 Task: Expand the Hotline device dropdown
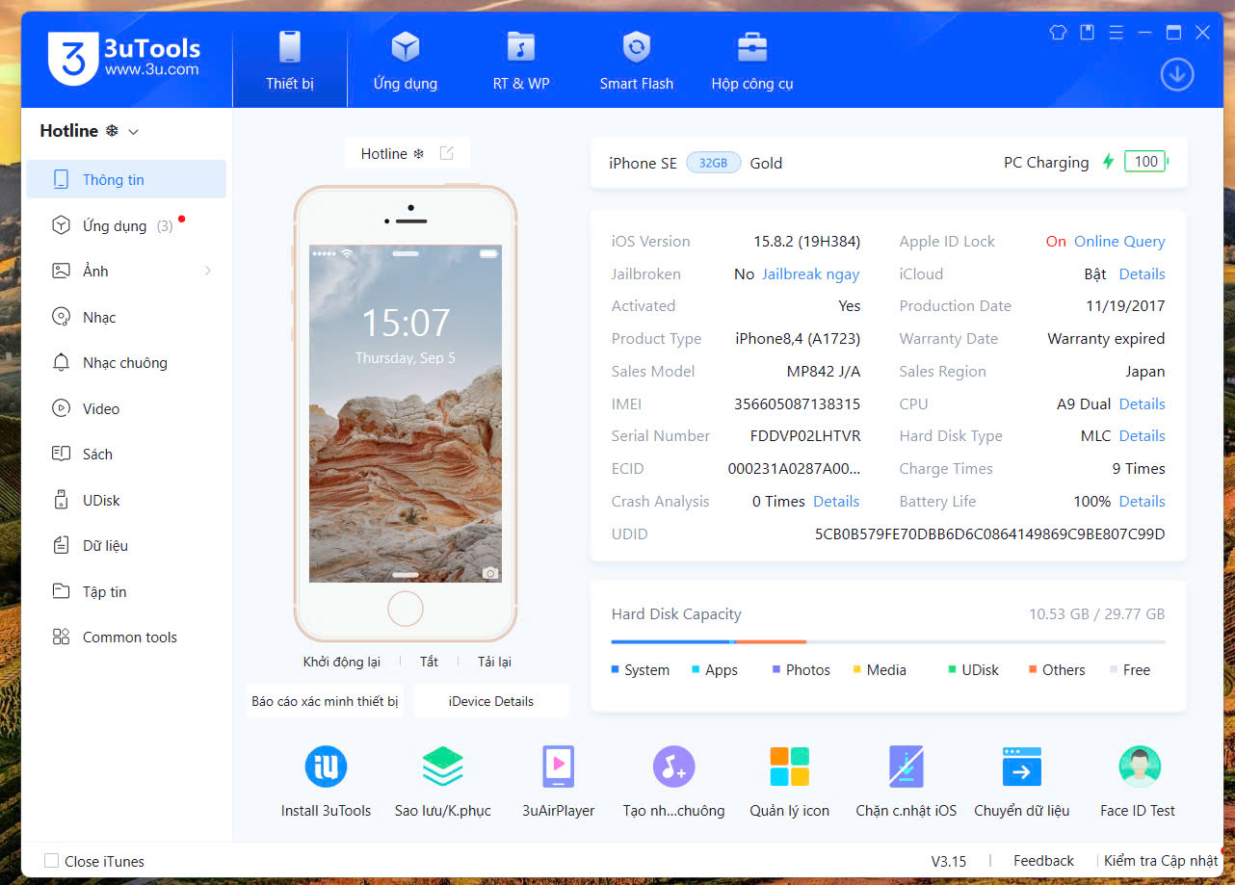coord(134,132)
